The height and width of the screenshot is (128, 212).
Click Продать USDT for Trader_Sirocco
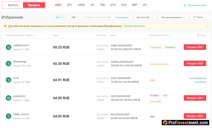(x=195, y=116)
